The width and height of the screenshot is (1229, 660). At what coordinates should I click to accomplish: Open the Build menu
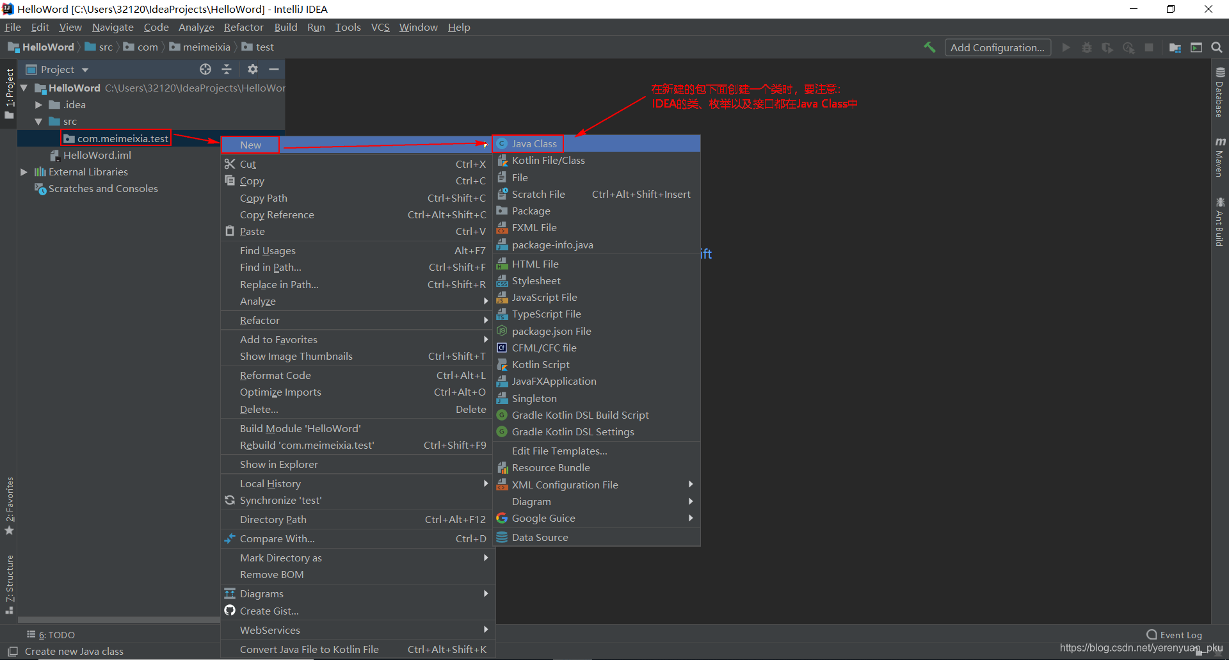pyautogui.click(x=285, y=27)
